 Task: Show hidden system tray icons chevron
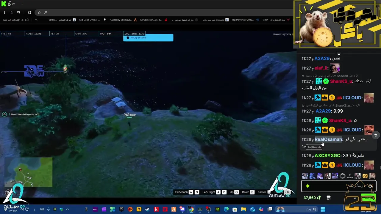point(67,210)
